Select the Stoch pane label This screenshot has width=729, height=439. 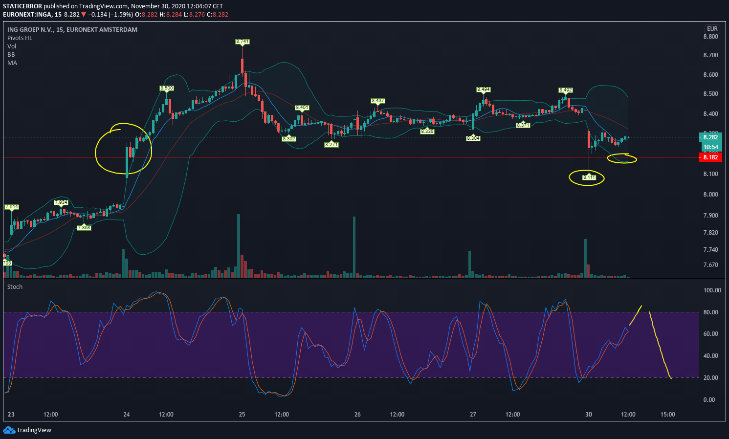(15, 287)
